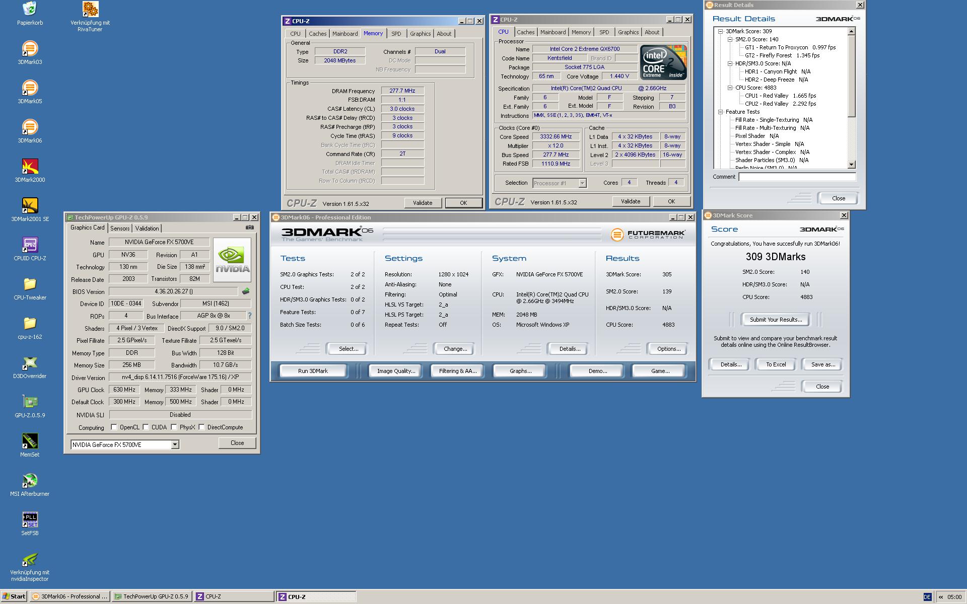Open the CPUID CPU-Z desktop icon
The width and height of the screenshot is (967, 604).
[30, 245]
